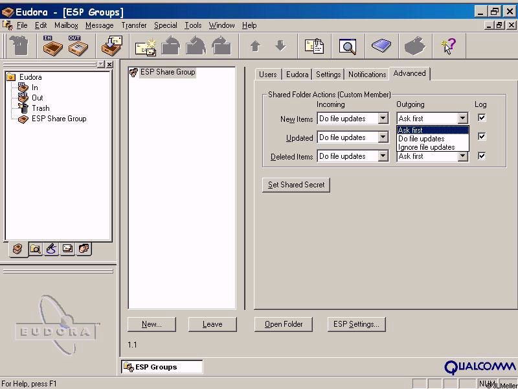Create a new message from the toolbar
Screen dimensions: 518x389
coord(146,46)
